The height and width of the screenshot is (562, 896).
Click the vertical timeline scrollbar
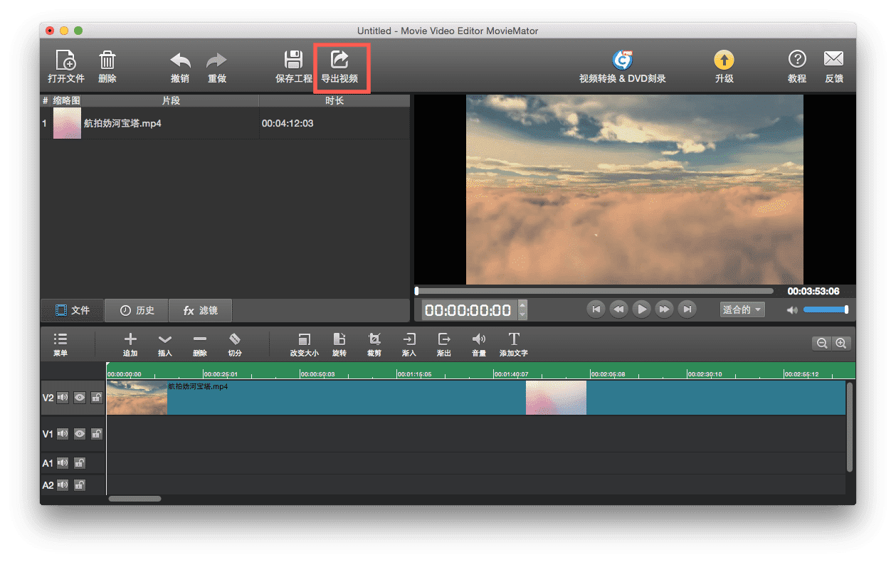pyautogui.click(x=850, y=427)
